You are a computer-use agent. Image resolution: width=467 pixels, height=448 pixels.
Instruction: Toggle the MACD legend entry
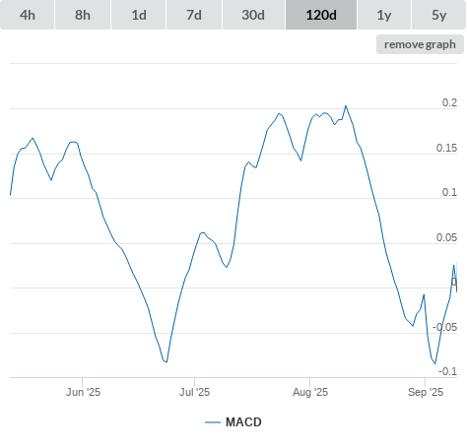[x=233, y=422]
